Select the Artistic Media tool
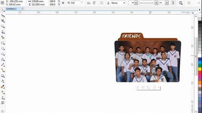The image size is (202, 113). point(3,37)
